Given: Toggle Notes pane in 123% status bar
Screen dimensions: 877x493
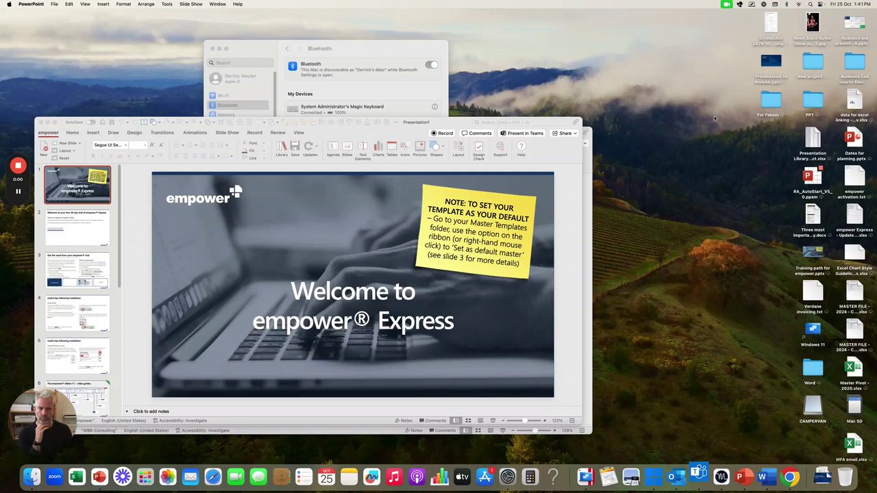Looking at the screenshot, I should pyautogui.click(x=404, y=420).
